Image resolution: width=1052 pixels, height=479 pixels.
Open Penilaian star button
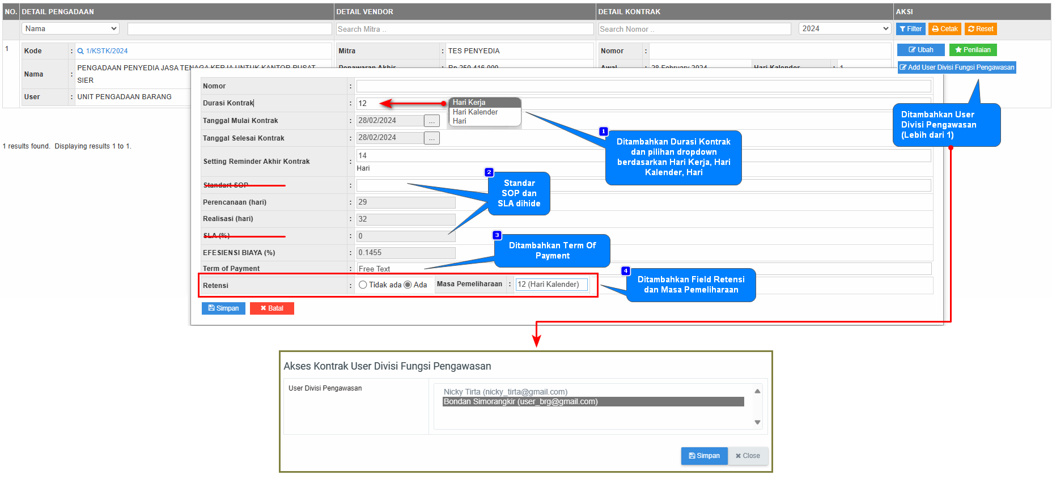(x=973, y=50)
